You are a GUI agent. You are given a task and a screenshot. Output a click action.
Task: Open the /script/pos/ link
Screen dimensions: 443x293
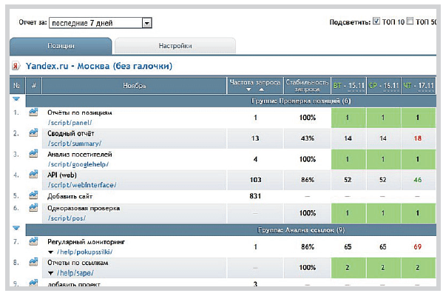click(67, 218)
